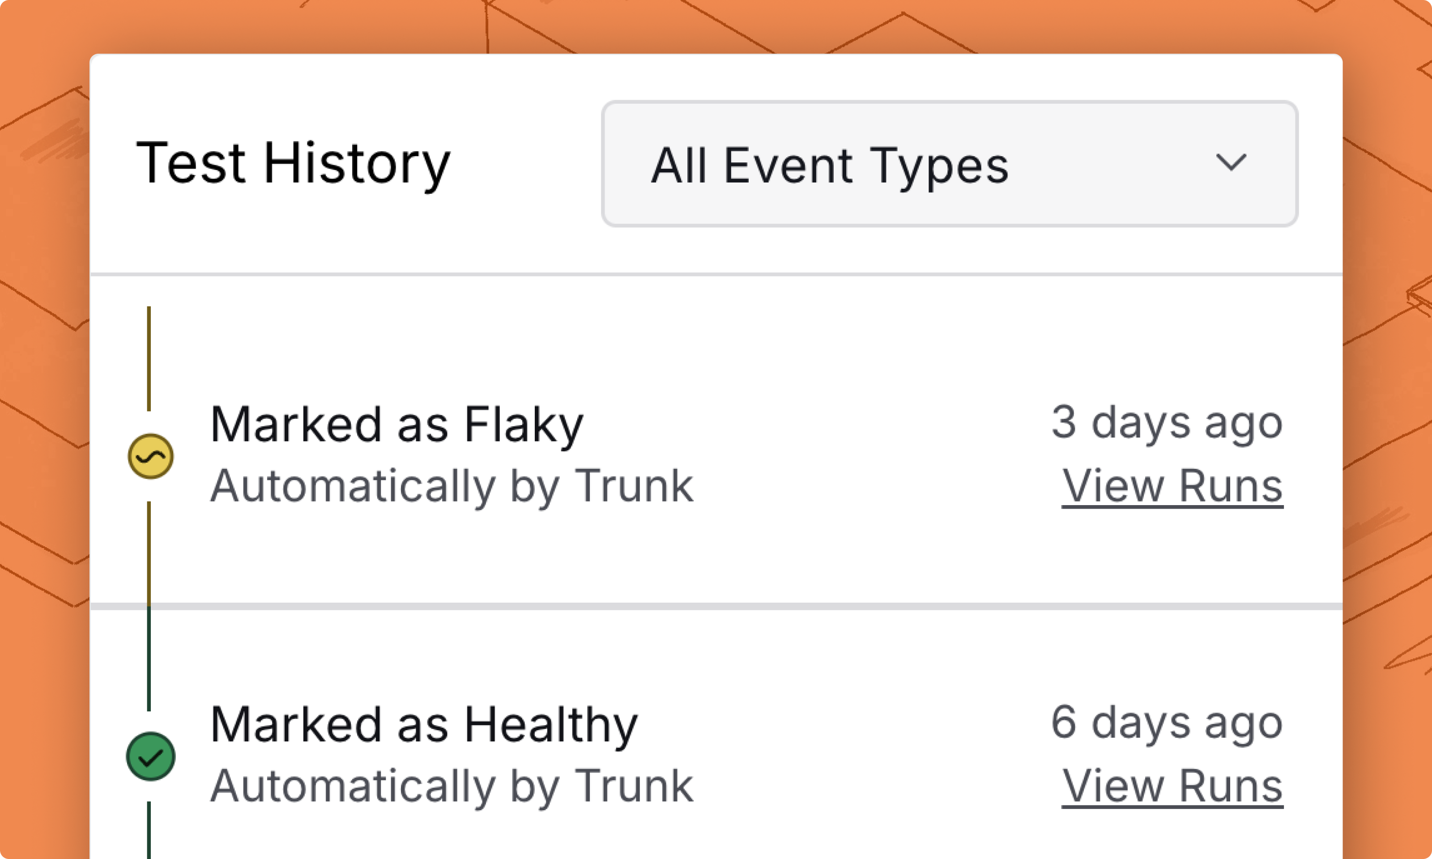Click green timeline line above healthy icon

pyautogui.click(x=149, y=660)
